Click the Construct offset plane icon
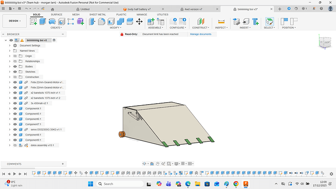The image size is (336, 189). pos(201,21)
